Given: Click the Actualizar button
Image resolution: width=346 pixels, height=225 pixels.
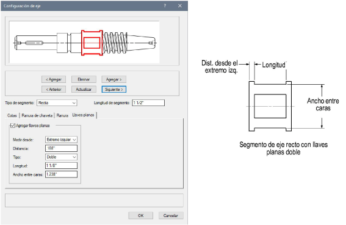Looking at the screenshot, I should tap(84, 90).
